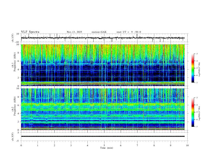Click the 9 tick on the Time axis
211x163 pixels.
tap(171, 145)
